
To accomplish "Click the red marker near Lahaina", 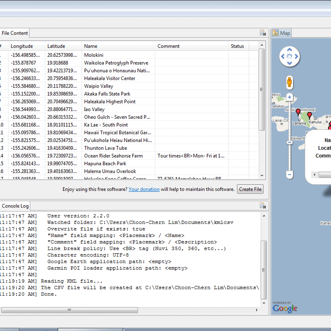I will [x=298, y=112].
